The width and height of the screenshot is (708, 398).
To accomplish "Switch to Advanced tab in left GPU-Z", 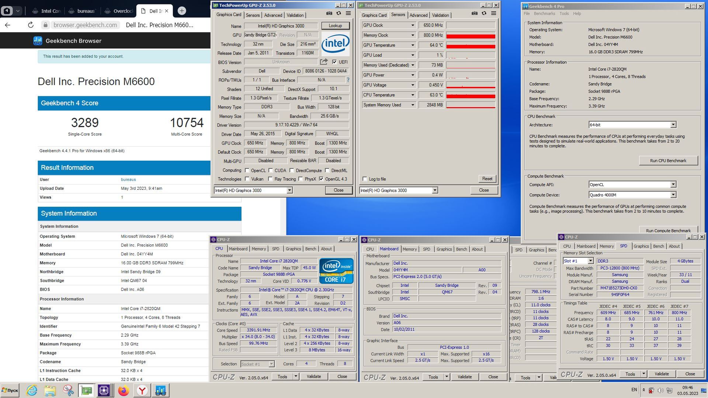I will (x=273, y=15).
